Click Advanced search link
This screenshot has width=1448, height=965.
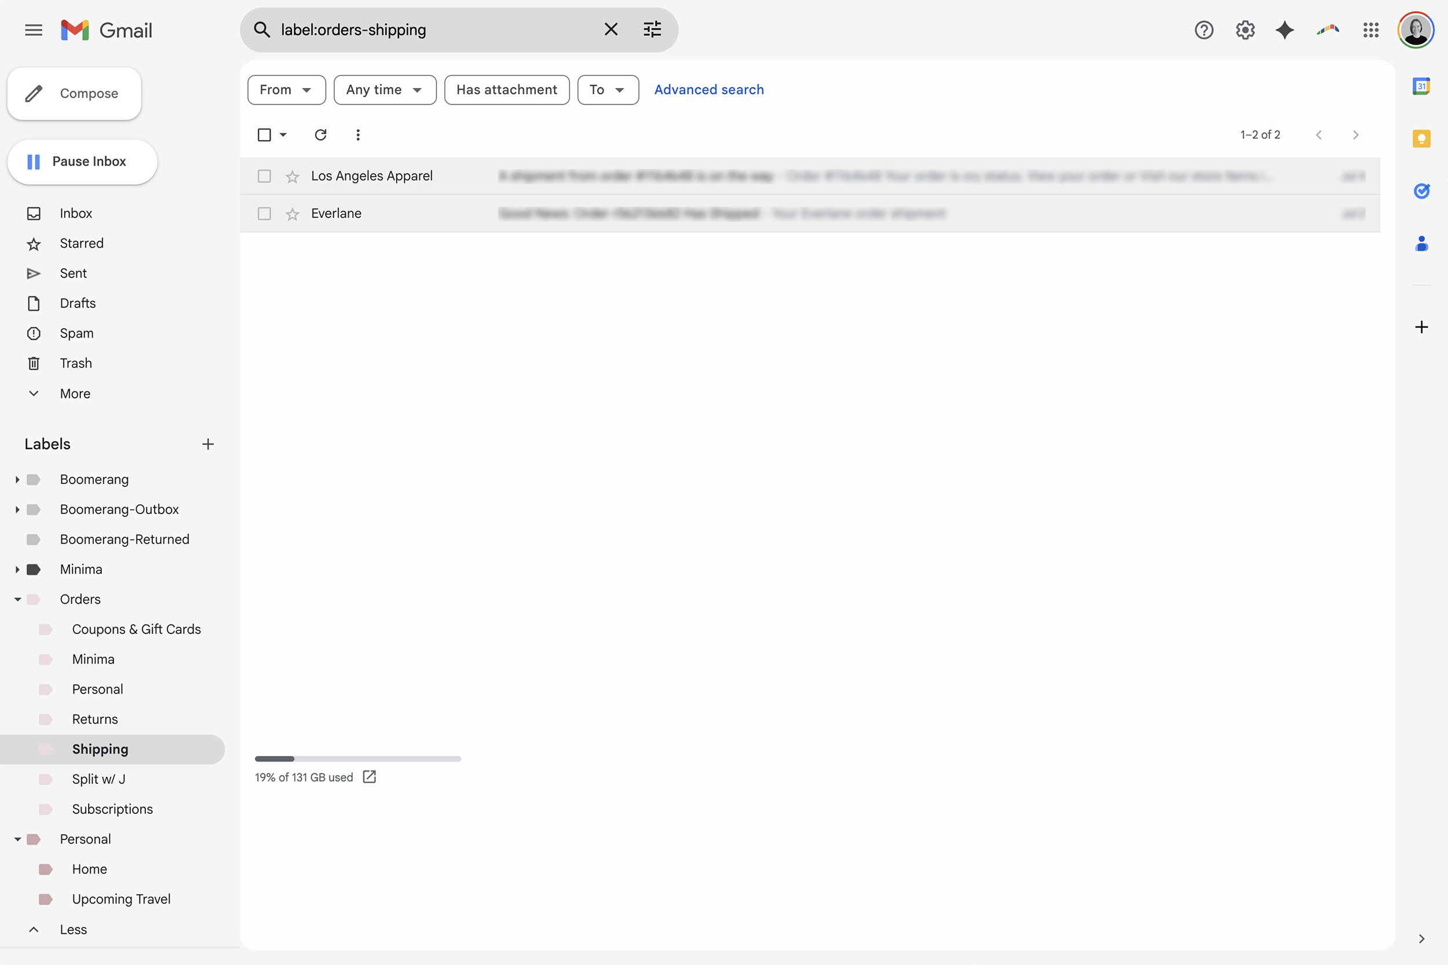(708, 90)
